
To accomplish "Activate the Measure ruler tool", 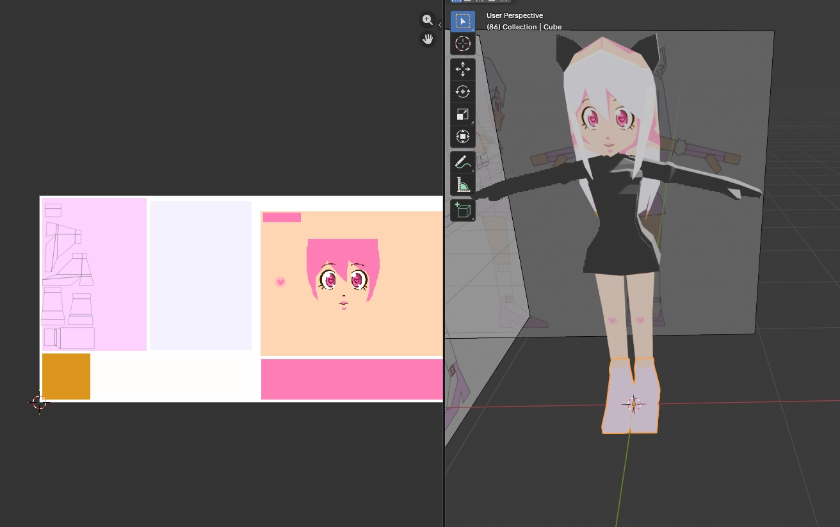I will click(x=462, y=185).
